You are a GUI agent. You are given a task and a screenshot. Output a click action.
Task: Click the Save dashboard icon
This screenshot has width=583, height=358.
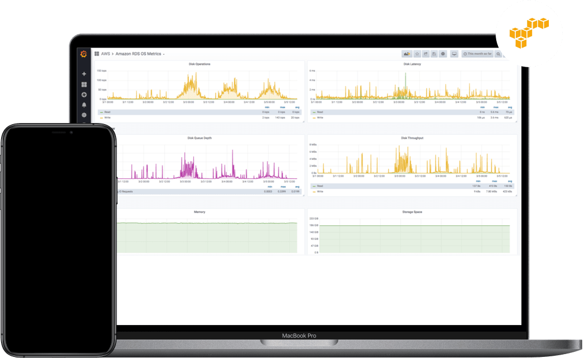coord(434,54)
